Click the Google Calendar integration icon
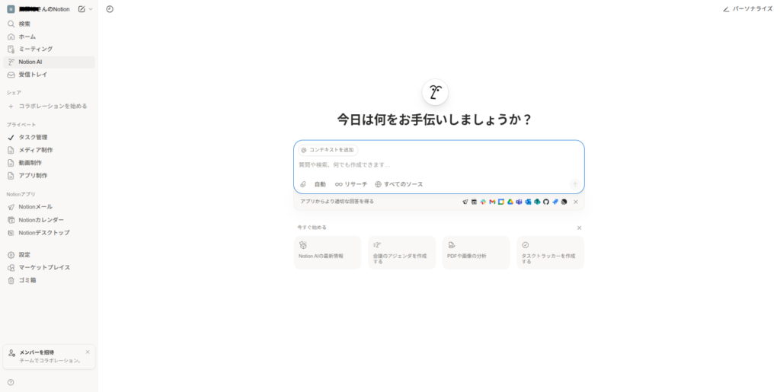Image resolution: width=780 pixels, height=392 pixels. coord(501,202)
